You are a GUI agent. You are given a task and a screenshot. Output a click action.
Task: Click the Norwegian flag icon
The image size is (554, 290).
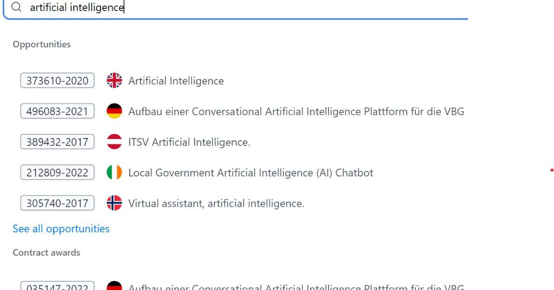tap(114, 203)
